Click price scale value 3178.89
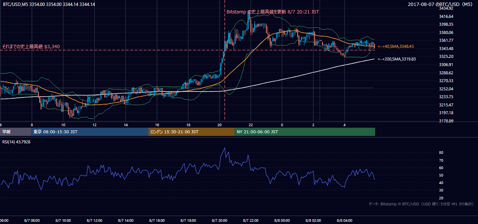Screen dimensions: 478x224 446,121
